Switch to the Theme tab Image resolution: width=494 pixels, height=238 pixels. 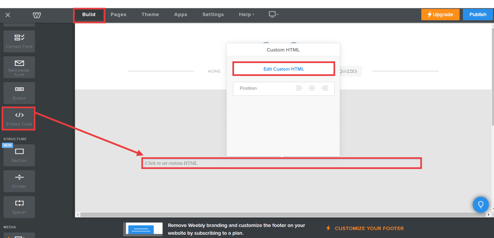pos(150,14)
